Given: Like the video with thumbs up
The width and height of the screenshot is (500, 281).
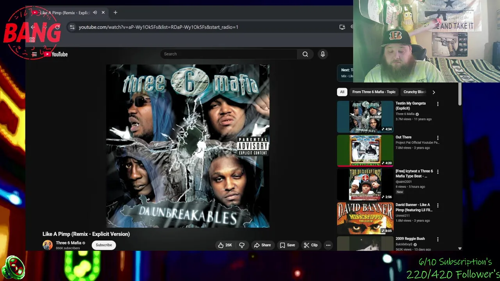Looking at the screenshot, I should coord(225,245).
